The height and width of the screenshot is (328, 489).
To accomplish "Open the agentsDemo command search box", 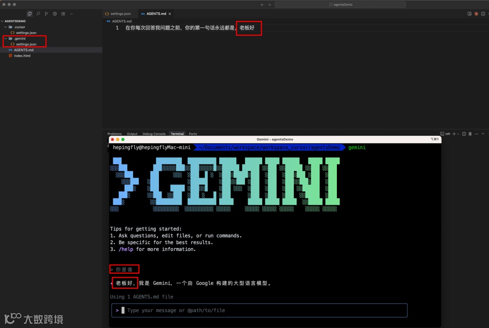I will 340,5.
